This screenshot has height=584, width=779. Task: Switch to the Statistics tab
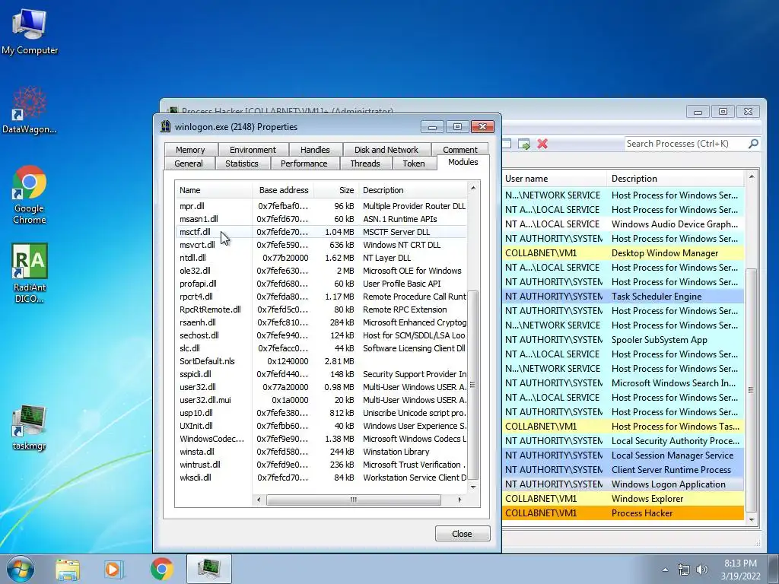pos(241,163)
